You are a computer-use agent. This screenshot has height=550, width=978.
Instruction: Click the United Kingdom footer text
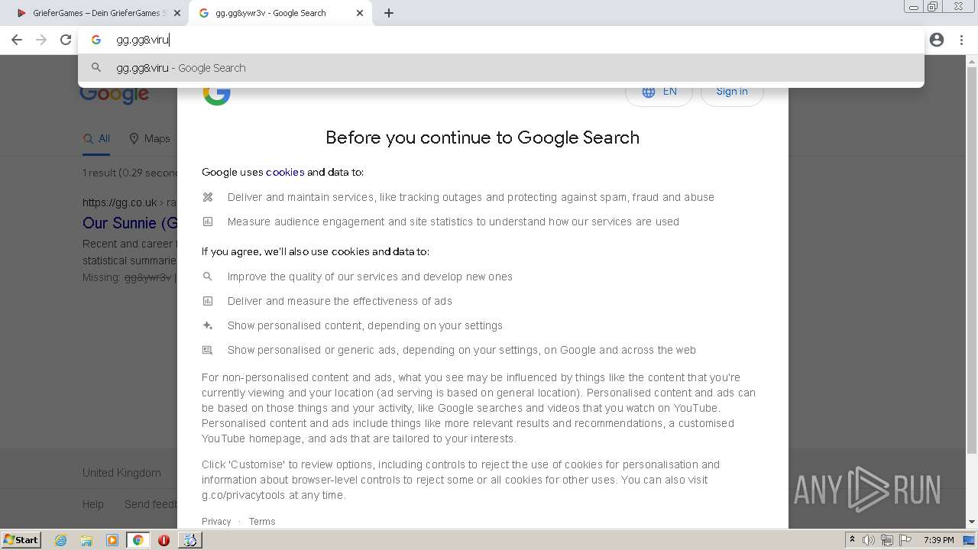click(121, 473)
